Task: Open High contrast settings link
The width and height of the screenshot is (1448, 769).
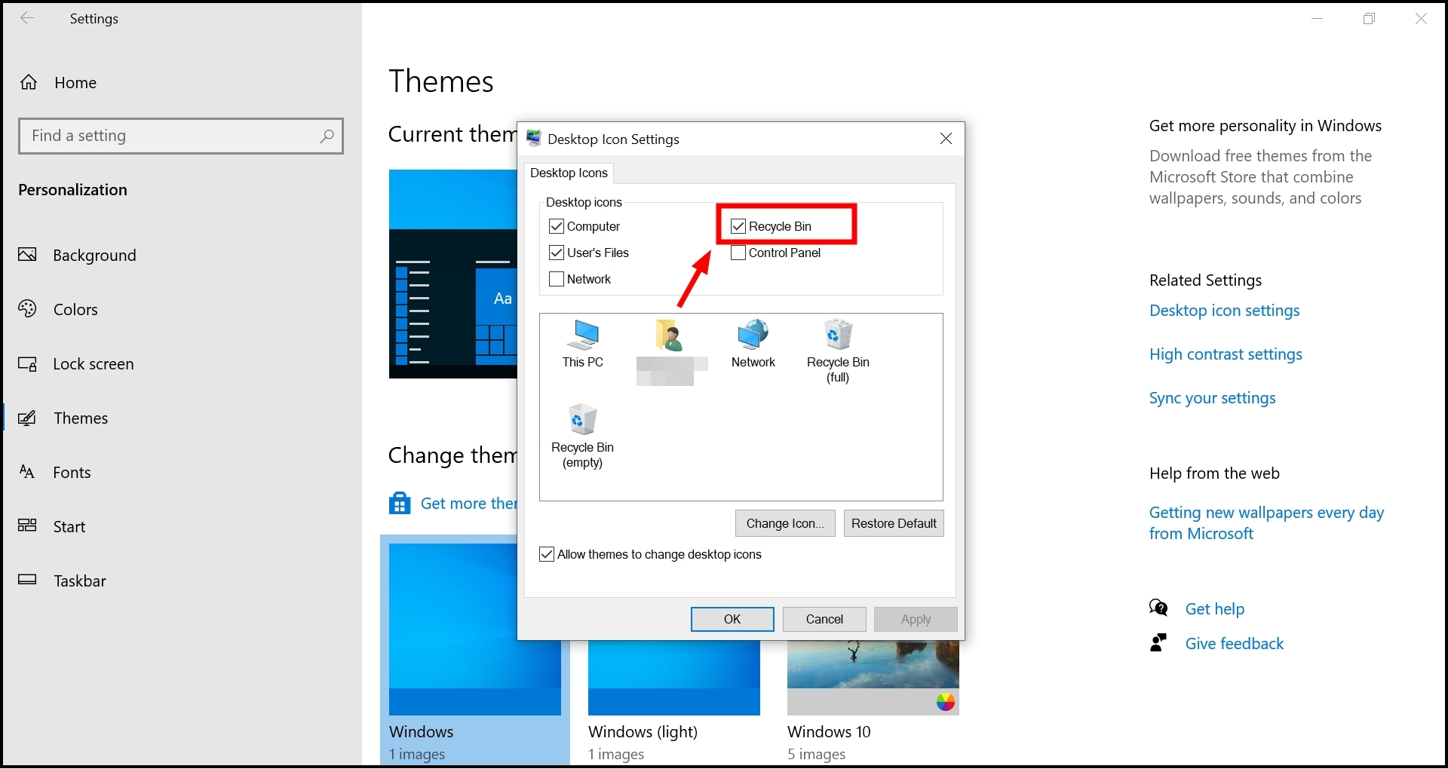Action: 1226,354
